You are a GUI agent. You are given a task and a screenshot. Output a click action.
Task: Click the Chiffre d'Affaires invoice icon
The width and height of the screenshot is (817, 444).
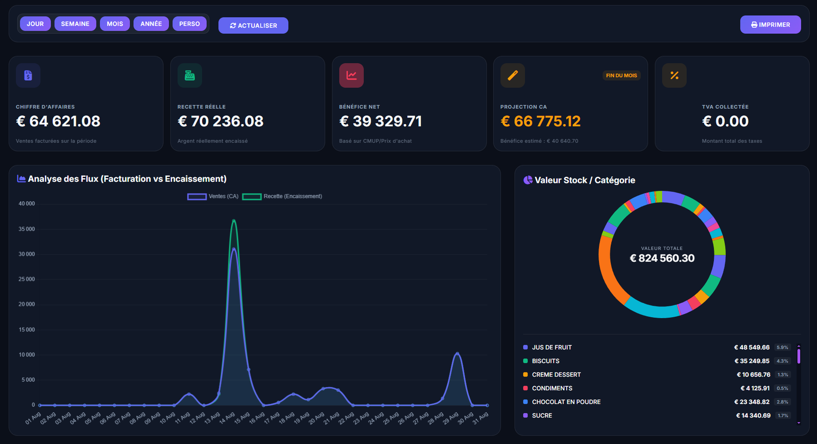click(28, 75)
